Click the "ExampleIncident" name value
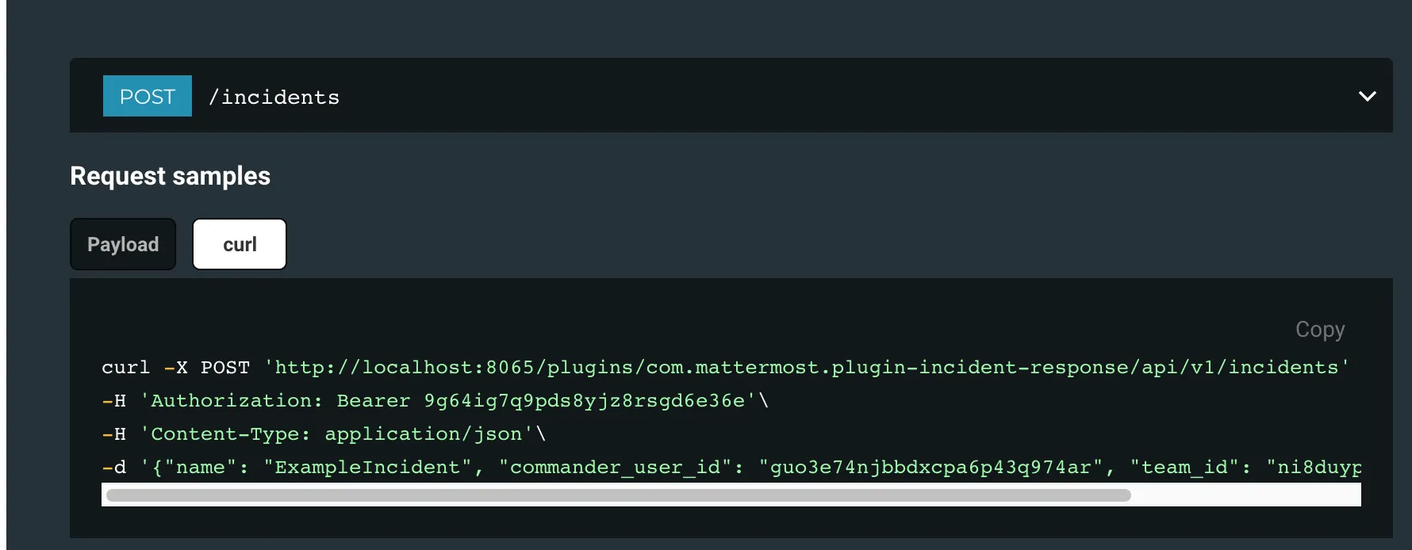This screenshot has height=550, width=1412. coord(368,468)
